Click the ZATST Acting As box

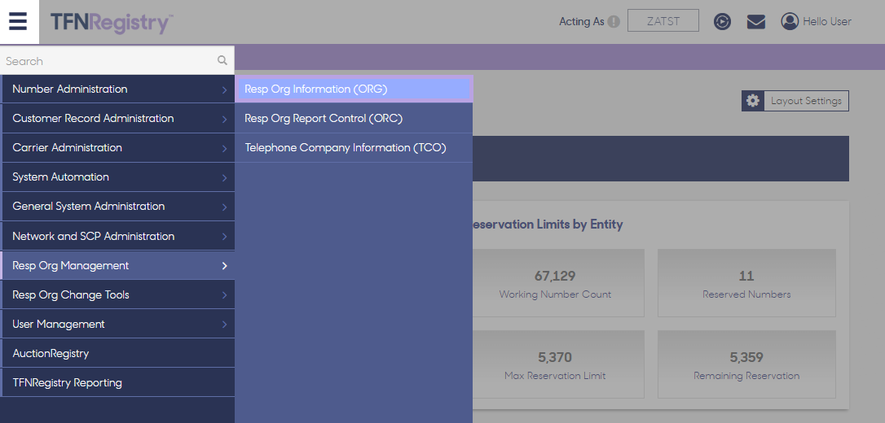click(x=663, y=21)
